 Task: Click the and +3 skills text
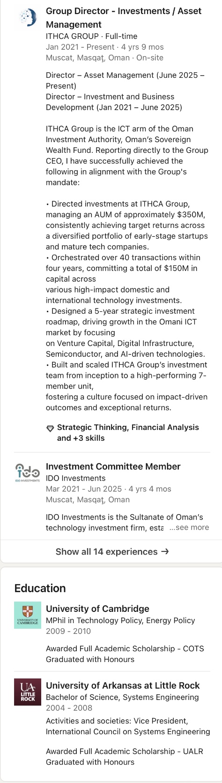pyautogui.click(x=81, y=438)
